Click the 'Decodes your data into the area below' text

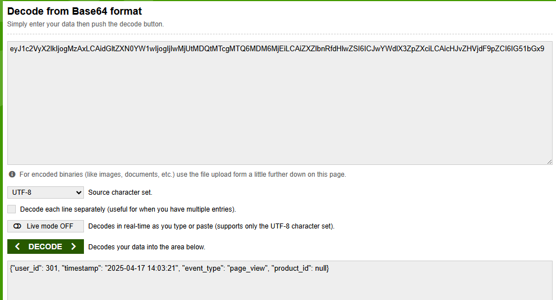coord(147,247)
